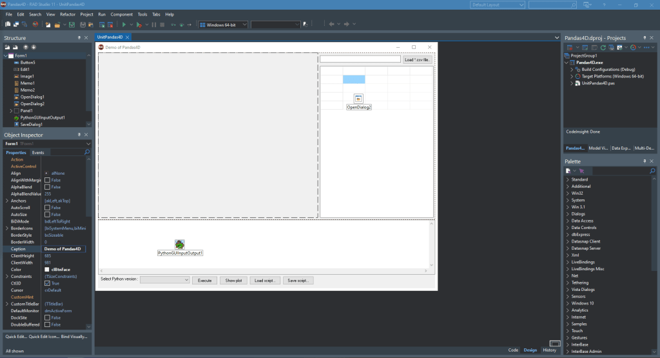Select Memo2 in Structure tree
This screenshot has height=358, width=660.
(x=27, y=90)
